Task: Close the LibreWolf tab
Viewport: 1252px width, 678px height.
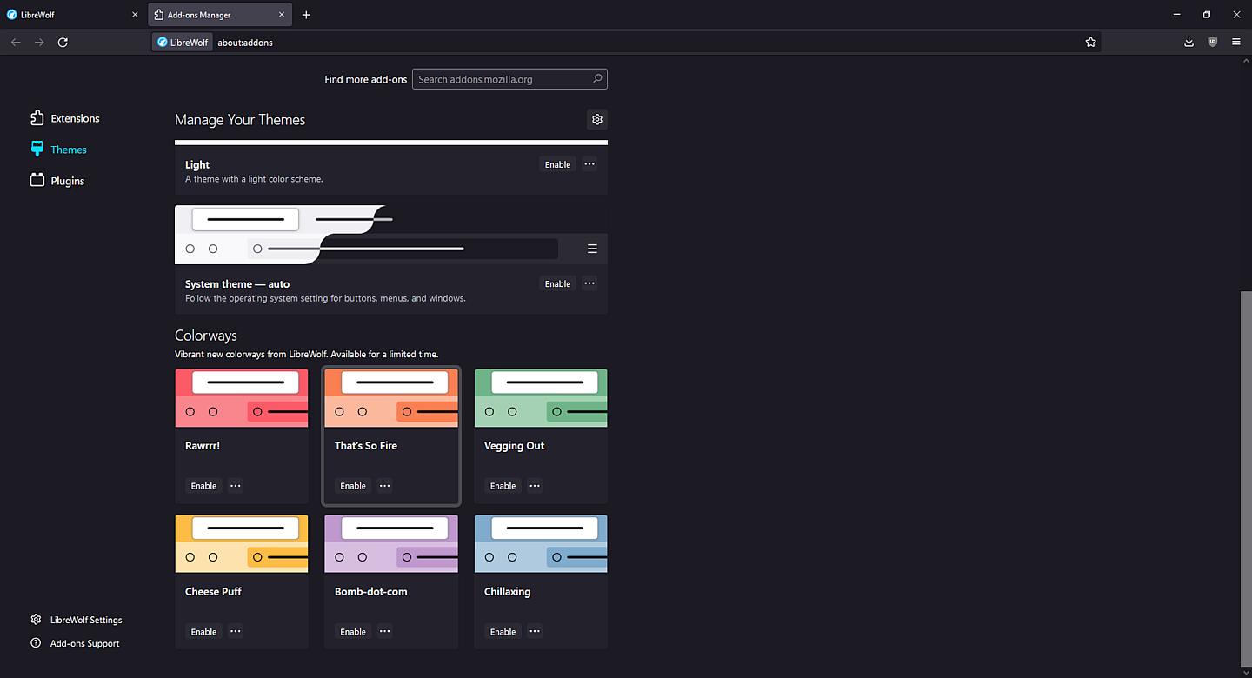Action: (x=135, y=15)
